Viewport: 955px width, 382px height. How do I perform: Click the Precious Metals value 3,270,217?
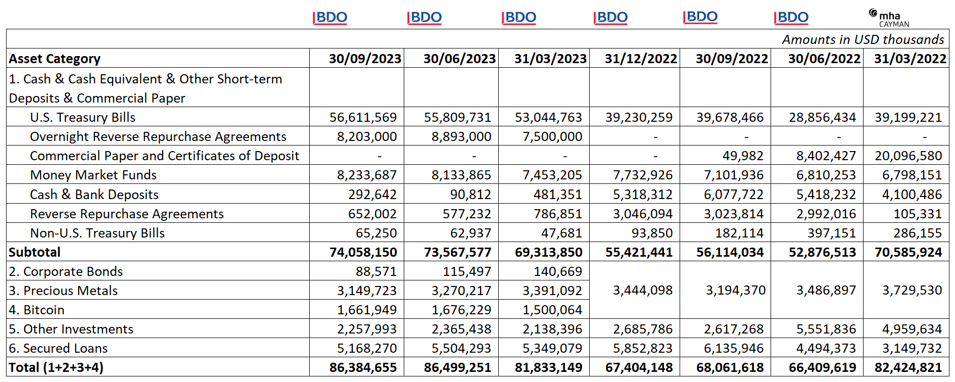pyautogui.click(x=461, y=291)
